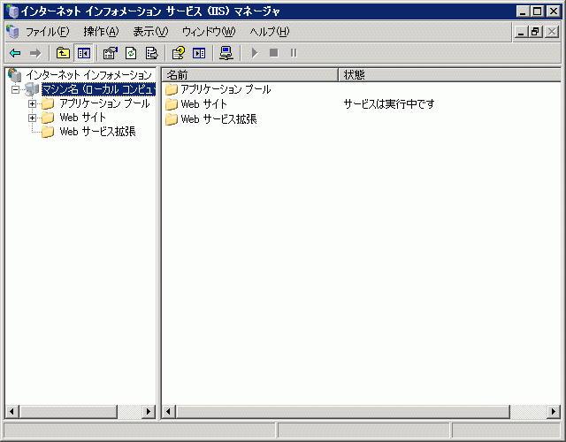Maximize the IIS Manager main window
Screen dimensions: 566x442
coord(538,11)
